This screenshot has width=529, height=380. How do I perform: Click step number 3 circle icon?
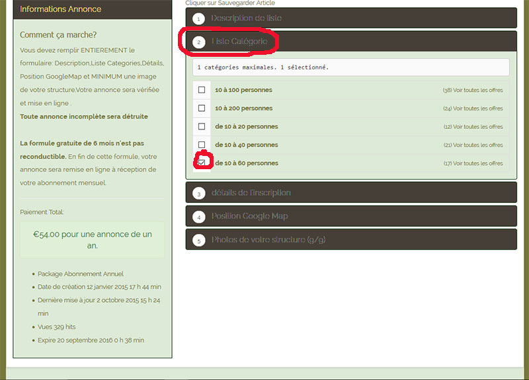click(x=199, y=194)
